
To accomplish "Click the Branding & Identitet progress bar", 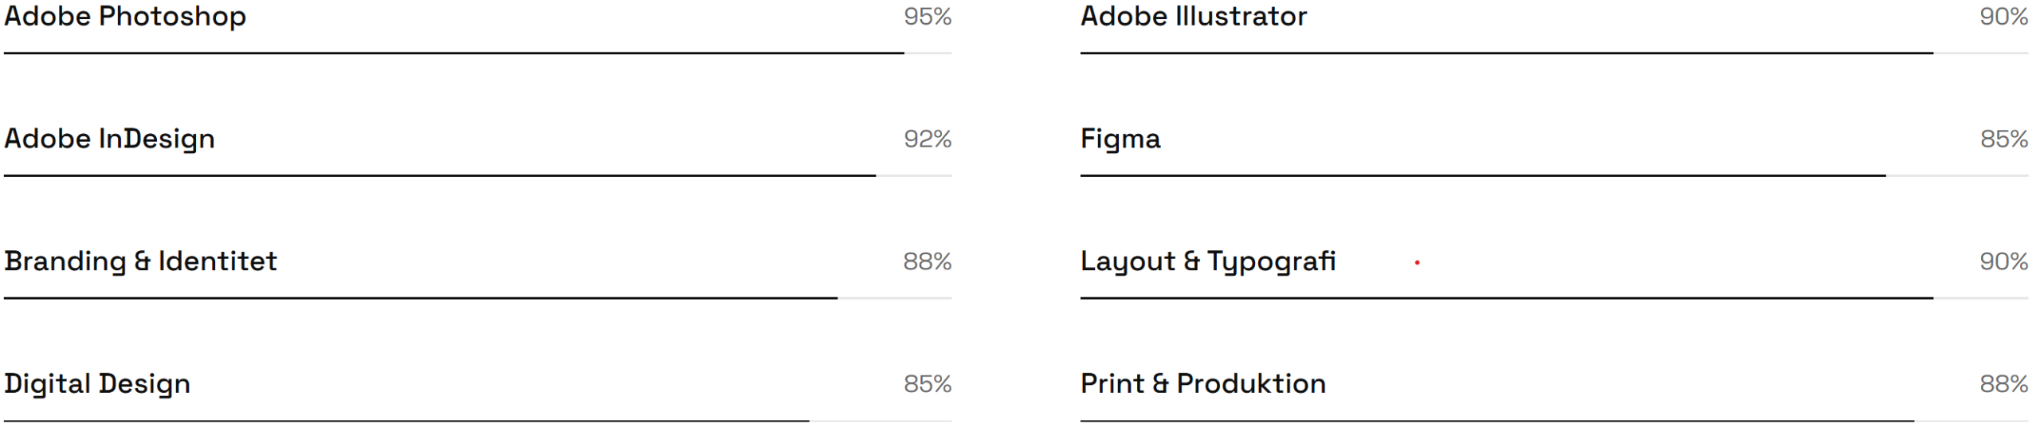I will pyautogui.click(x=477, y=298).
